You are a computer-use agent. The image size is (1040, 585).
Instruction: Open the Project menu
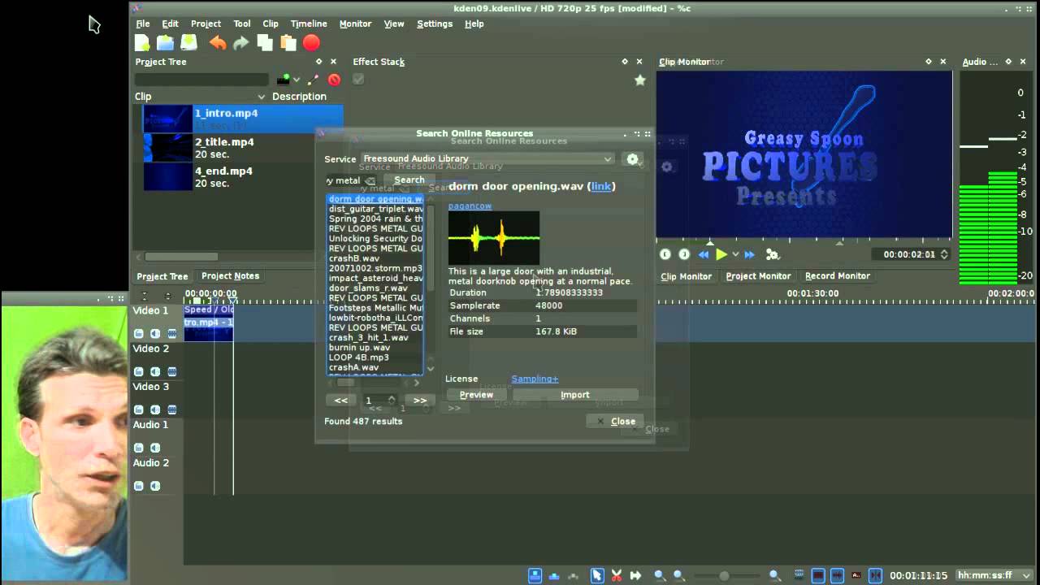pyautogui.click(x=206, y=24)
